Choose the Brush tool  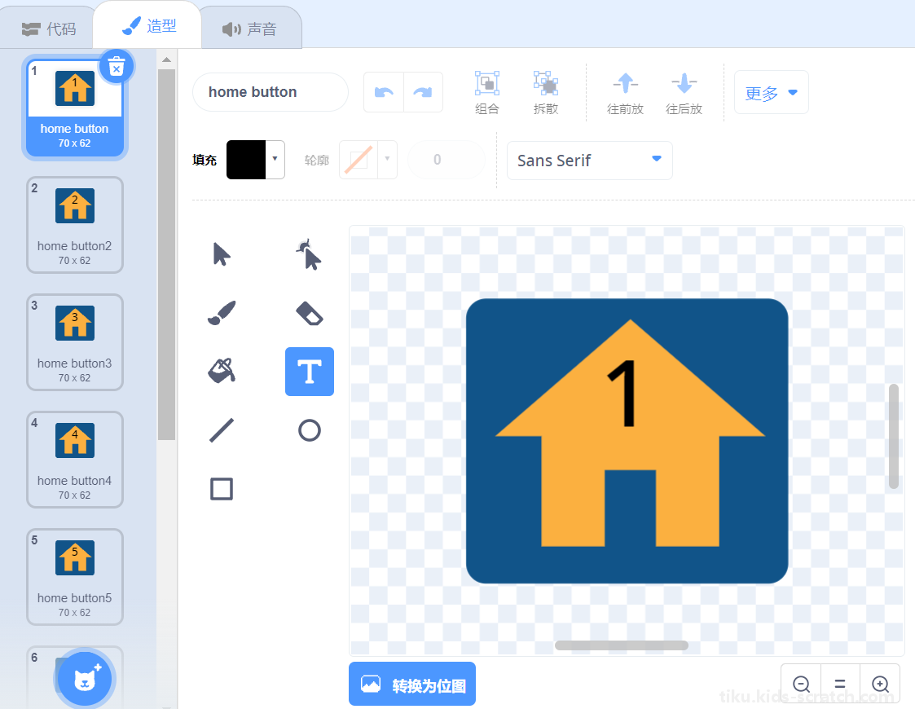tap(221, 314)
